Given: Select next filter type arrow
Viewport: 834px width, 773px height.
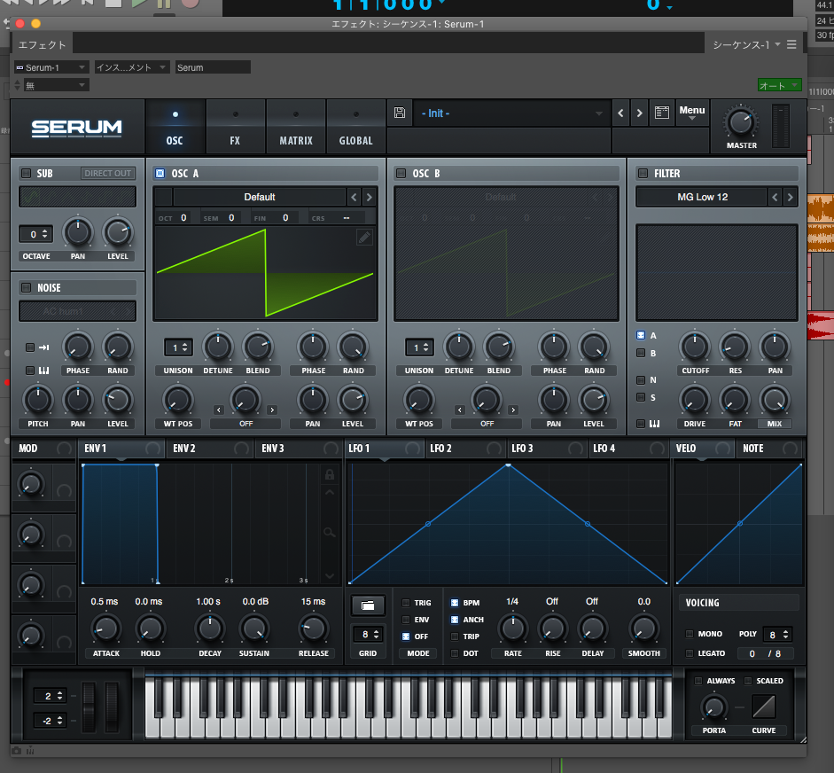Looking at the screenshot, I should pos(791,198).
